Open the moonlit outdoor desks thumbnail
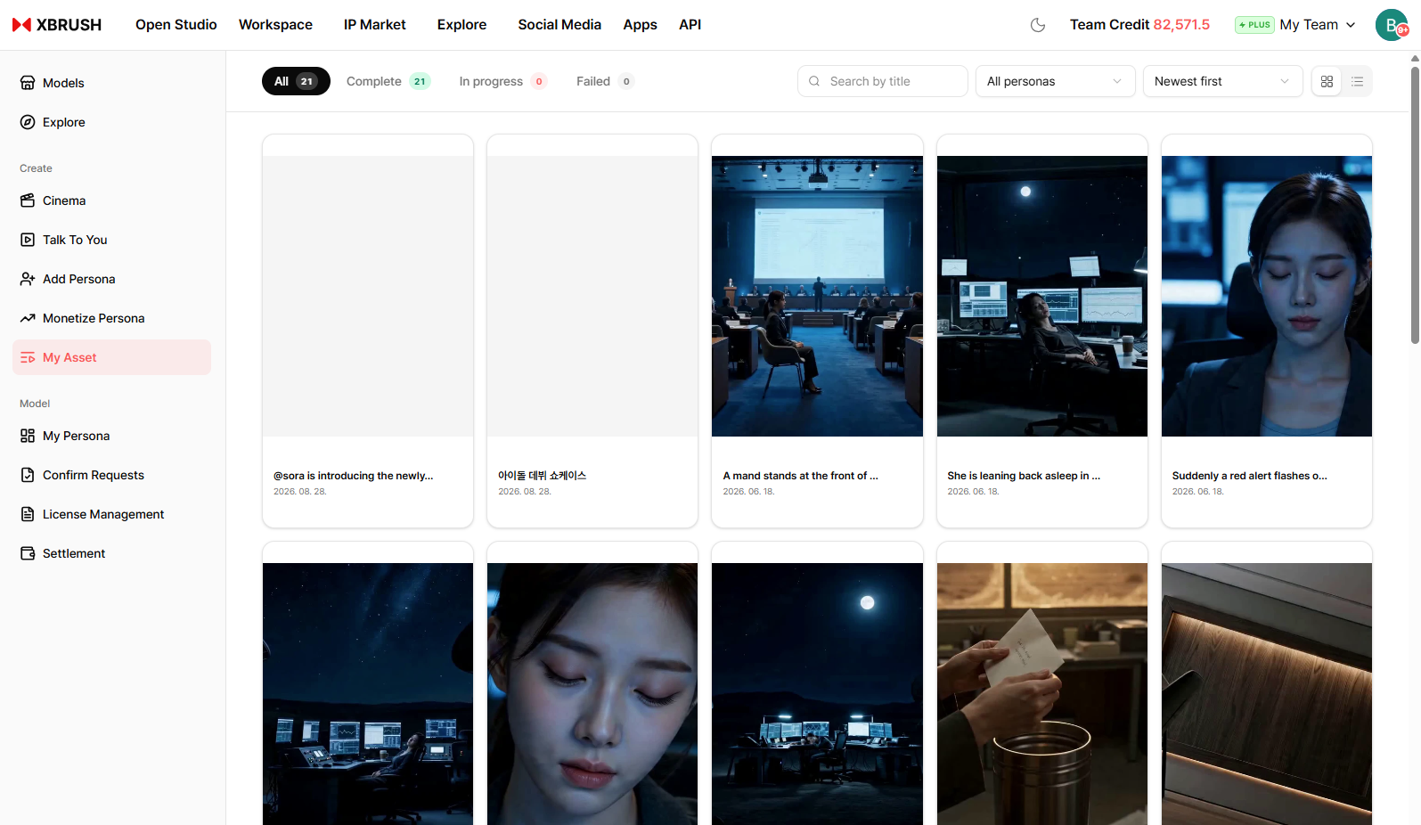1421x825 pixels. (x=817, y=694)
